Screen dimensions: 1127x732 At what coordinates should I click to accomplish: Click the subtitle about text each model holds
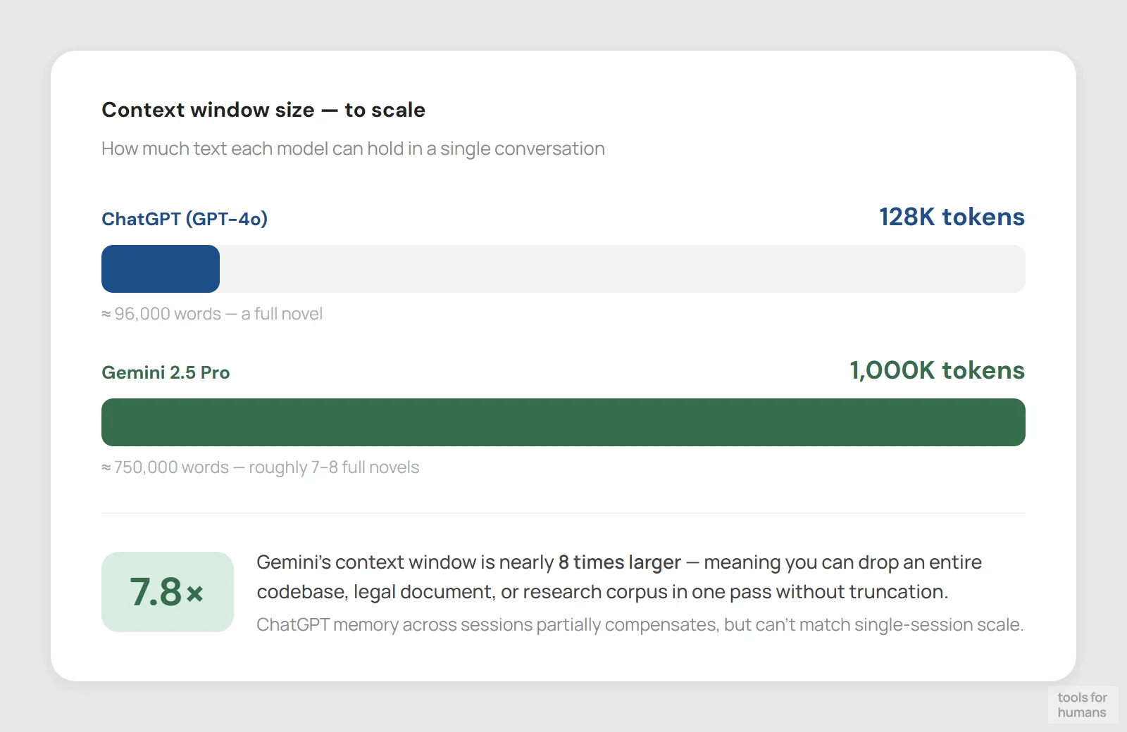(353, 149)
